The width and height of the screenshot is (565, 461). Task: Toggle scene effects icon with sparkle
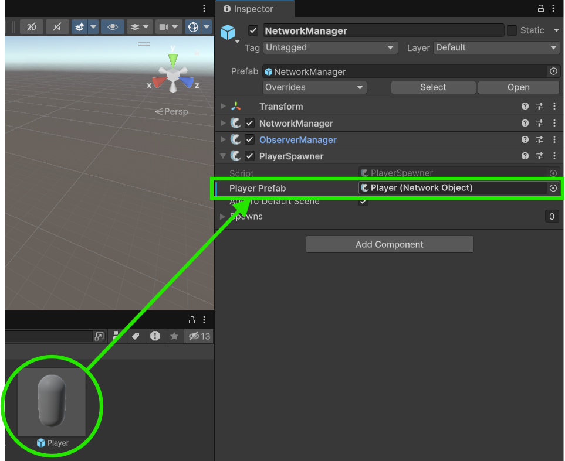click(79, 27)
